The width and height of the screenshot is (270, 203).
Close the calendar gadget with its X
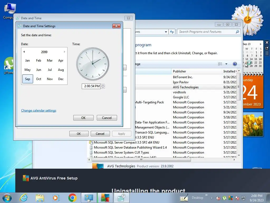pyautogui.click(x=267, y=43)
